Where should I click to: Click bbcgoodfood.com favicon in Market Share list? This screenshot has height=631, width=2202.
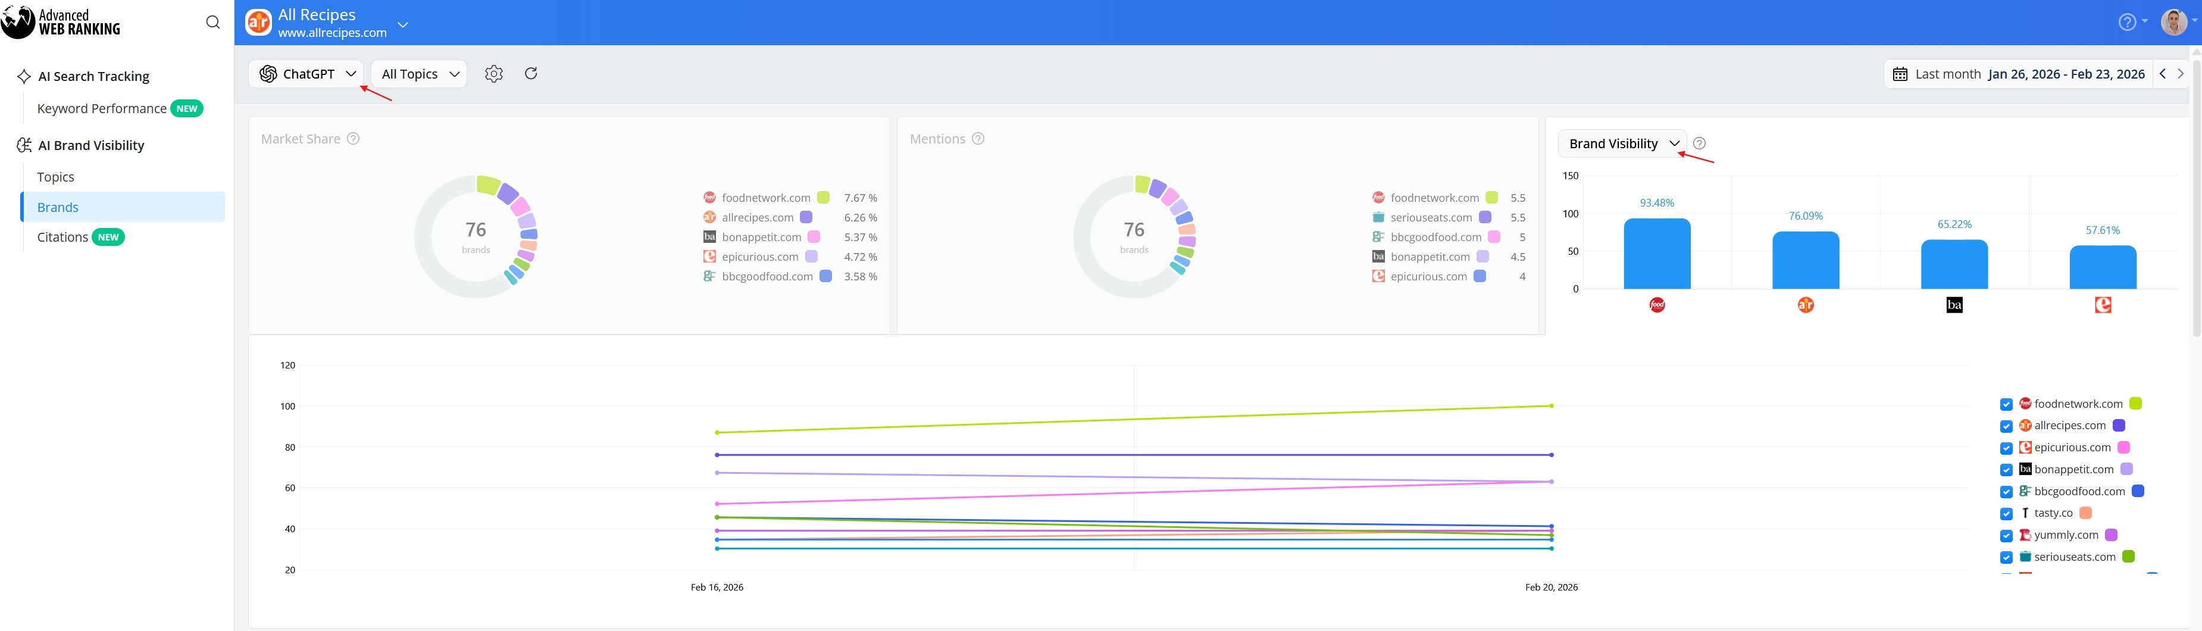(x=709, y=276)
